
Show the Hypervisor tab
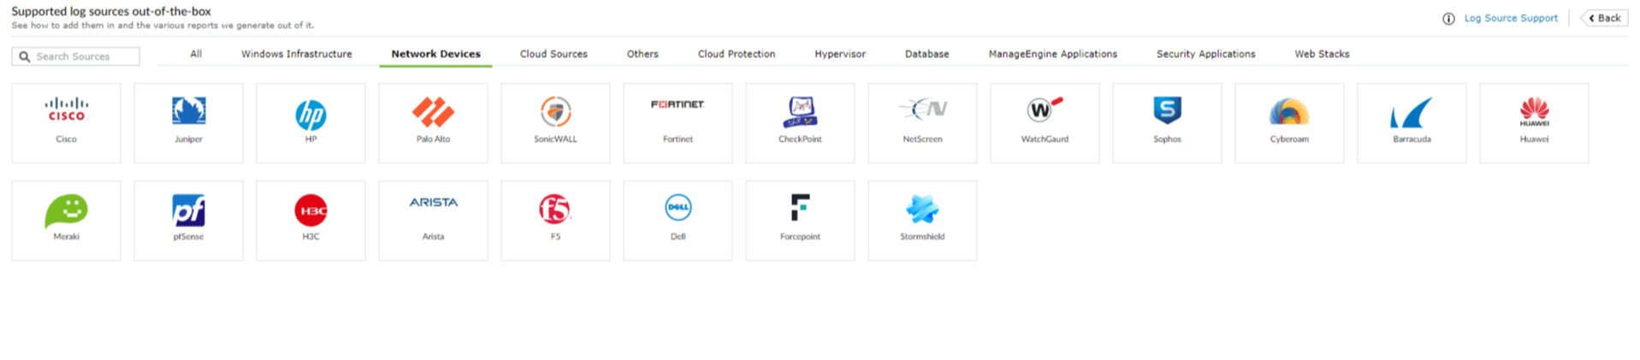[840, 54]
